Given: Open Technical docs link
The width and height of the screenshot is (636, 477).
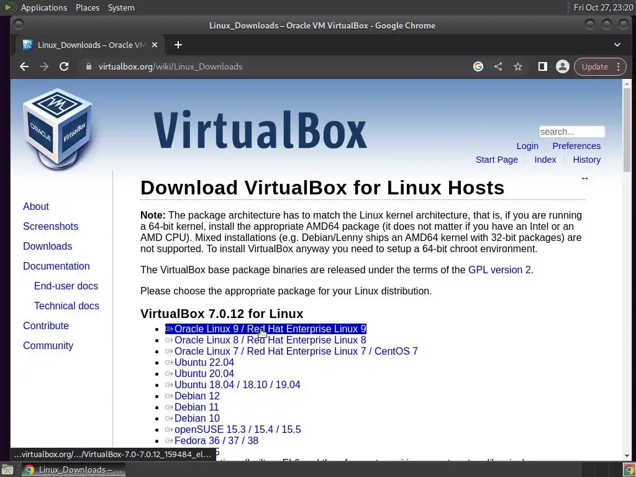Looking at the screenshot, I should pyautogui.click(x=66, y=306).
